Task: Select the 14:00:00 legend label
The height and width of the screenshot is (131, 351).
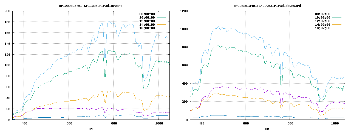Action: [x=147, y=25]
